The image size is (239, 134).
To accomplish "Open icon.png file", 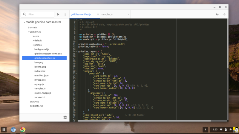I will click(x=39, y=62).
